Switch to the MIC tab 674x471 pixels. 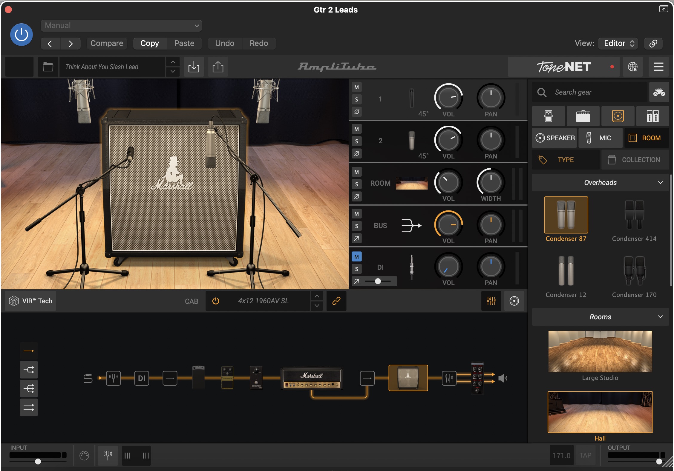pos(601,138)
